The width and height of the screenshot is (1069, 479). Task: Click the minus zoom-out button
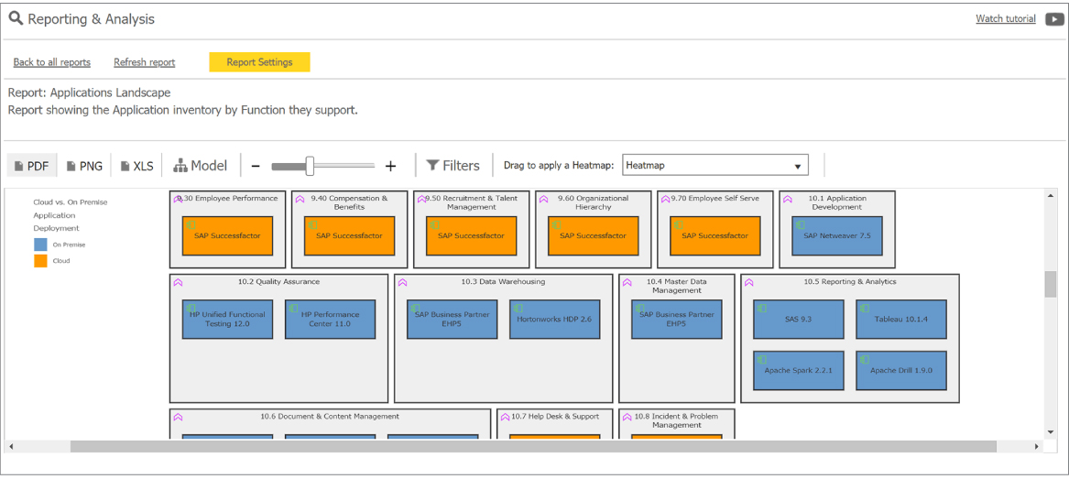tap(256, 166)
